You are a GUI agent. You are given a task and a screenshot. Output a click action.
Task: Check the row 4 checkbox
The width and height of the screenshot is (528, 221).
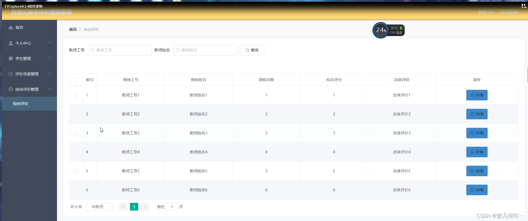point(76,152)
